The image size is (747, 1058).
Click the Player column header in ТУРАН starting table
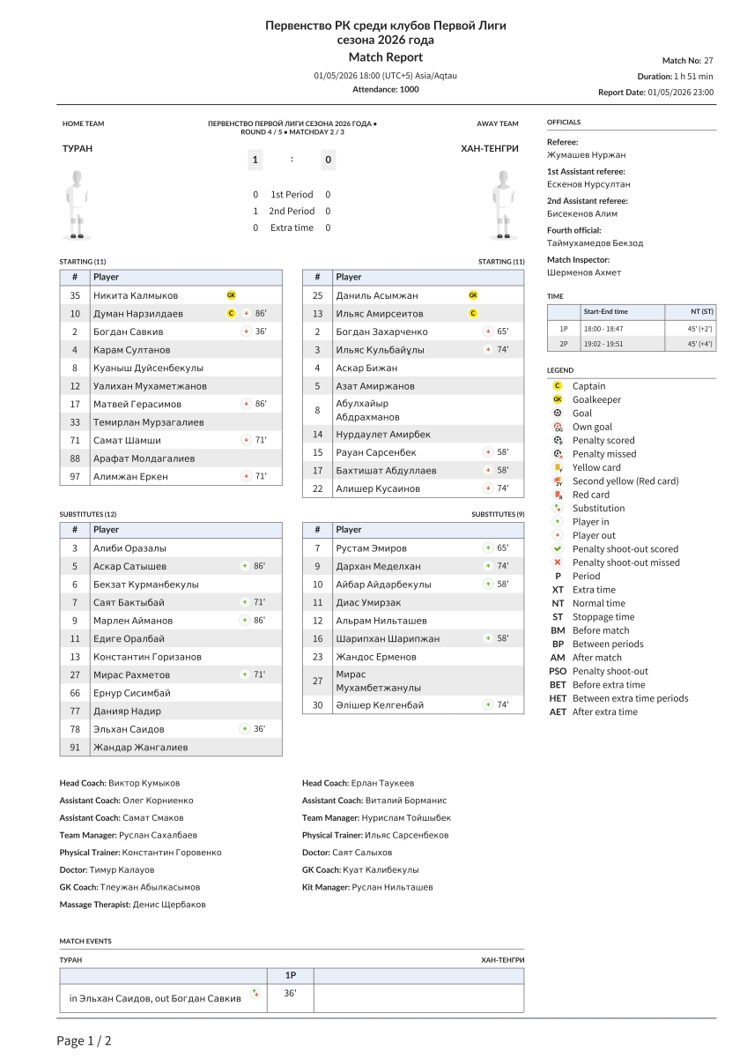186,277
